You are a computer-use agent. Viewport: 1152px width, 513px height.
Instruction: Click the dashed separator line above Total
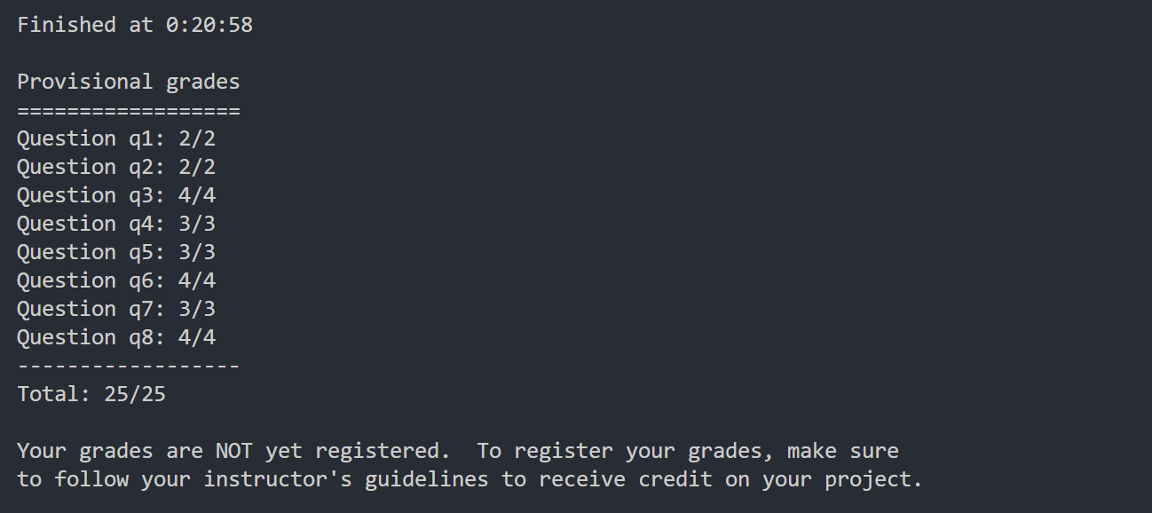click(129, 366)
